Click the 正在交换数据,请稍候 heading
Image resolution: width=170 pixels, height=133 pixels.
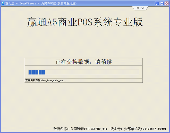(x=84, y=62)
